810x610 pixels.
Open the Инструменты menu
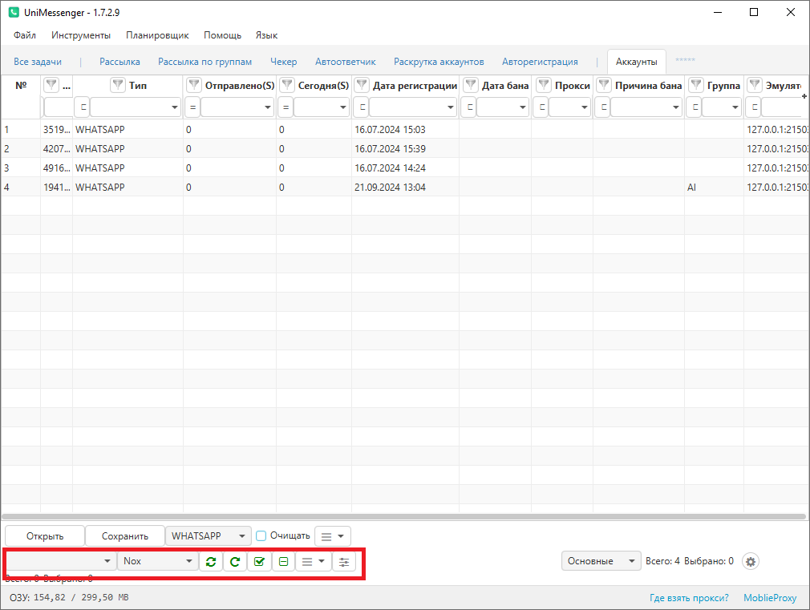[x=81, y=35]
